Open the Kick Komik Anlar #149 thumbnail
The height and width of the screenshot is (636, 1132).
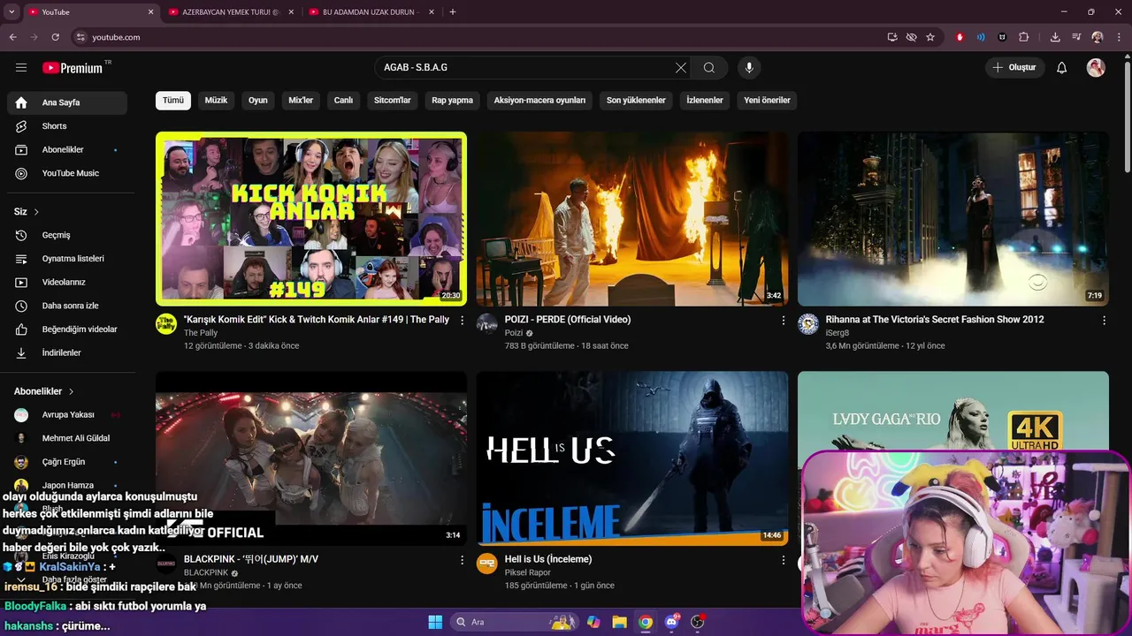pos(311,218)
